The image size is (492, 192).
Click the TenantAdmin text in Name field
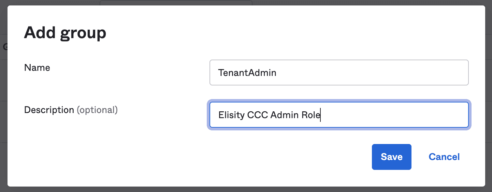pos(247,73)
